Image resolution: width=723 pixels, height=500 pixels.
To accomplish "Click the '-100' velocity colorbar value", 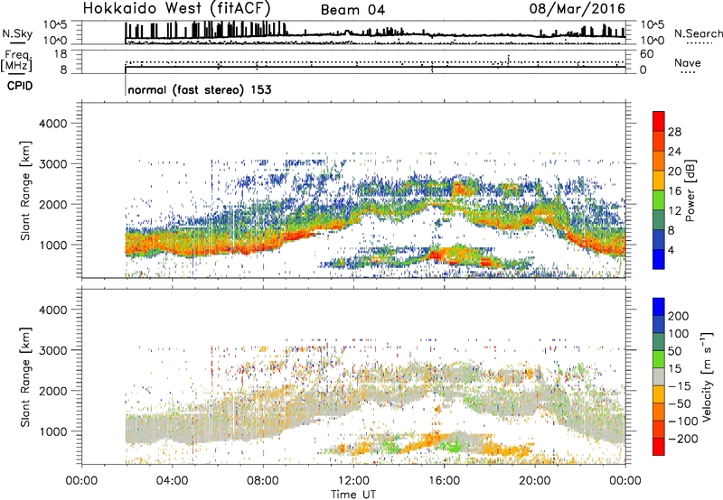I will point(683,421).
